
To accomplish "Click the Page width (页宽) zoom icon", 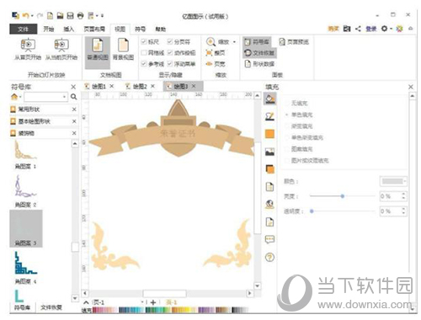I will point(209,64).
